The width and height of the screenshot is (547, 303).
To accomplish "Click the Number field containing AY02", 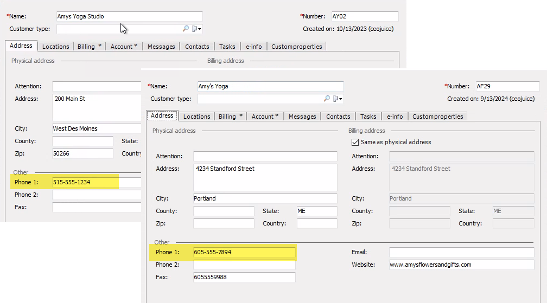I will click(365, 16).
